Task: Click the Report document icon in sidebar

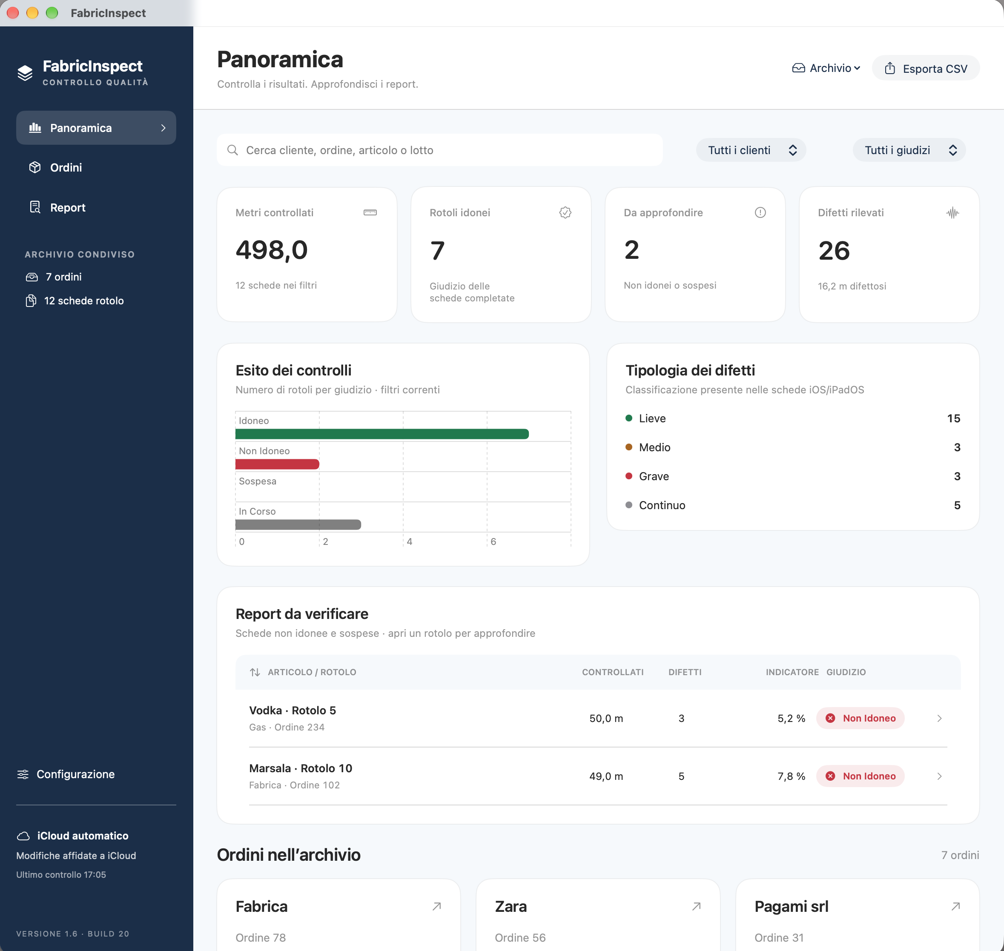Action: [35, 207]
